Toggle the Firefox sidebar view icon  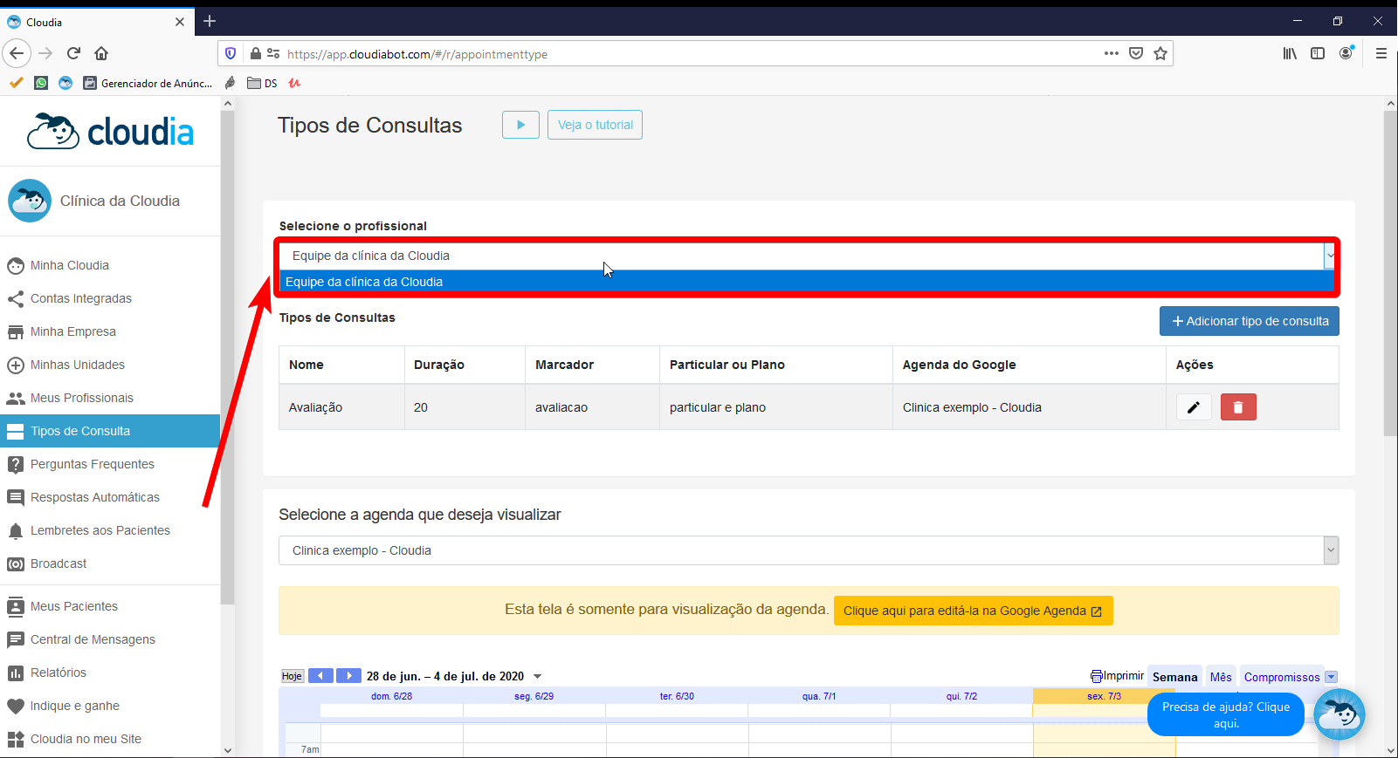[1318, 53]
